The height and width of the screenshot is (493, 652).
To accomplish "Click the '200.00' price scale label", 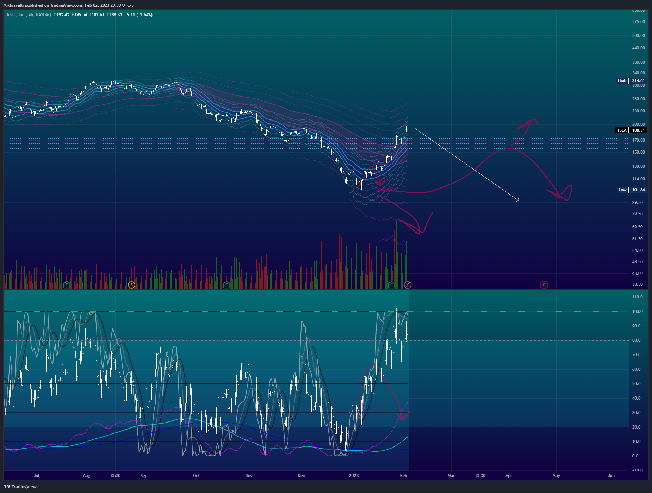I will click(638, 124).
